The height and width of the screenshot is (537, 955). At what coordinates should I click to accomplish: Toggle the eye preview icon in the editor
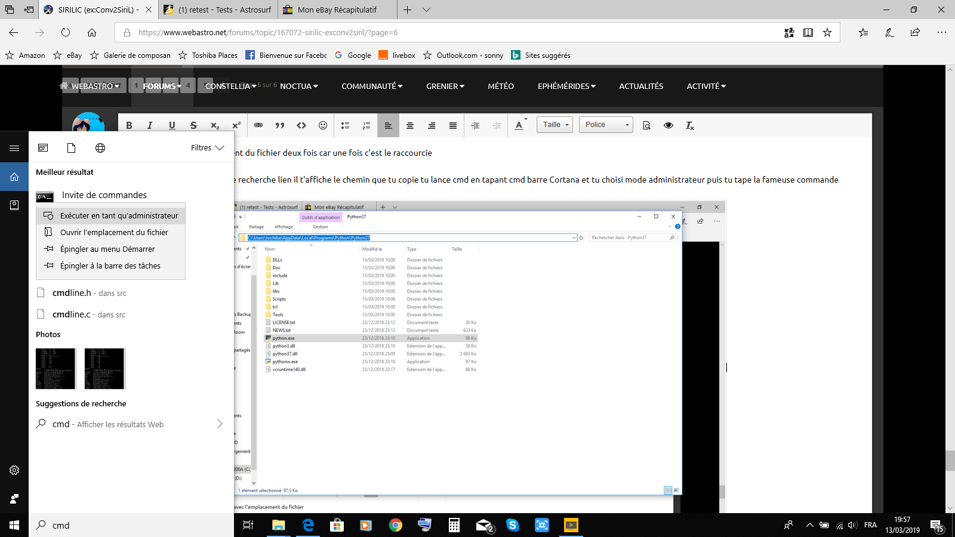click(x=668, y=125)
